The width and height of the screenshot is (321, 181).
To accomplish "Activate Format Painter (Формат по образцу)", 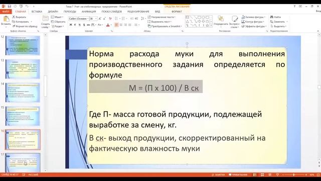I will pos(25,26).
